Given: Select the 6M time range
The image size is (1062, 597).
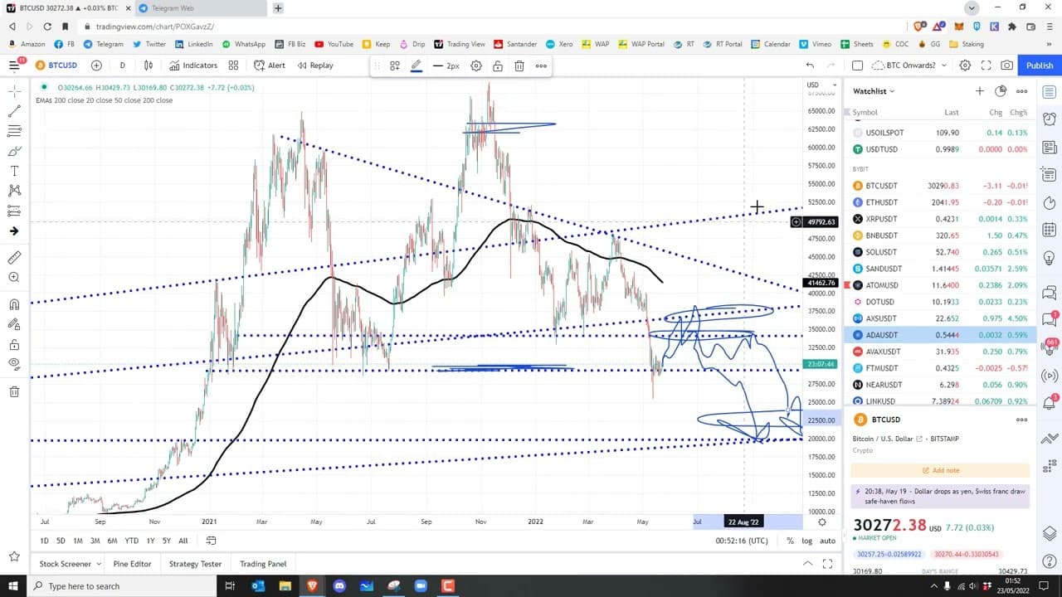Looking at the screenshot, I should pos(112,541).
